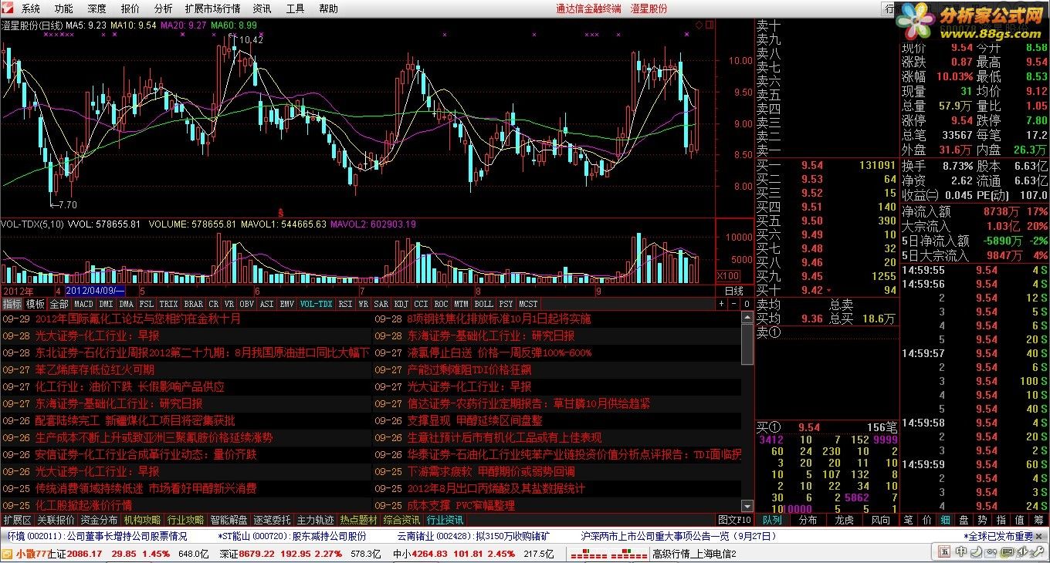
Task: Switch to the 指标 tab
Action: click(x=12, y=304)
